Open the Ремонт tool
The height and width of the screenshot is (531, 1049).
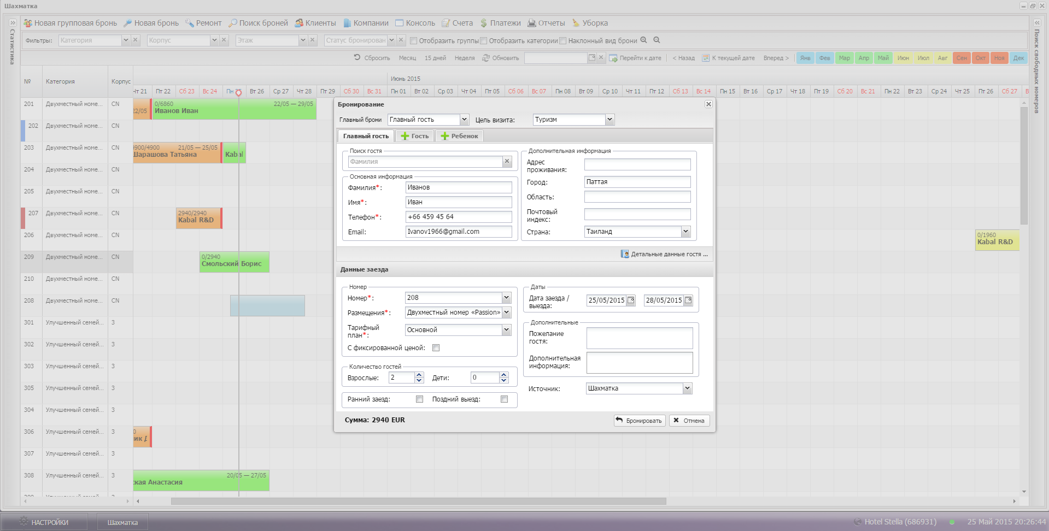[203, 23]
